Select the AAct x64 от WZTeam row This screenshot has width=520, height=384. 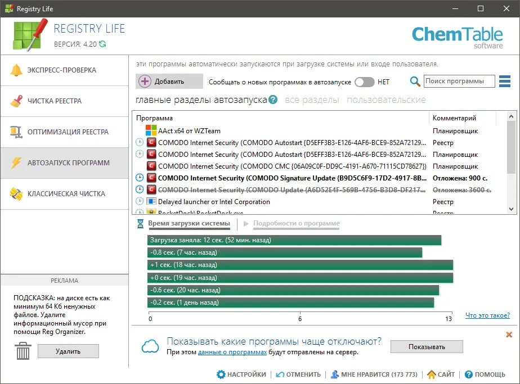point(320,131)
